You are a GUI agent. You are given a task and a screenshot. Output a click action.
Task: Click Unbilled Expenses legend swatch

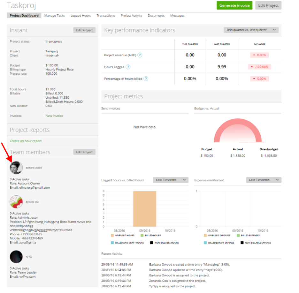[205, 236]
